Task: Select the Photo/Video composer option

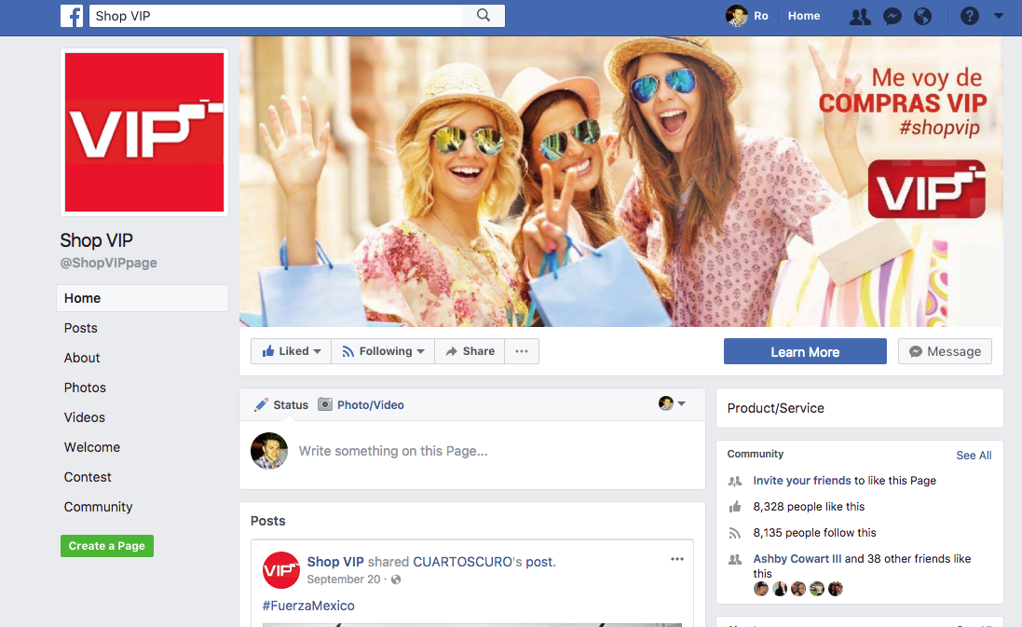Action: 361,404
